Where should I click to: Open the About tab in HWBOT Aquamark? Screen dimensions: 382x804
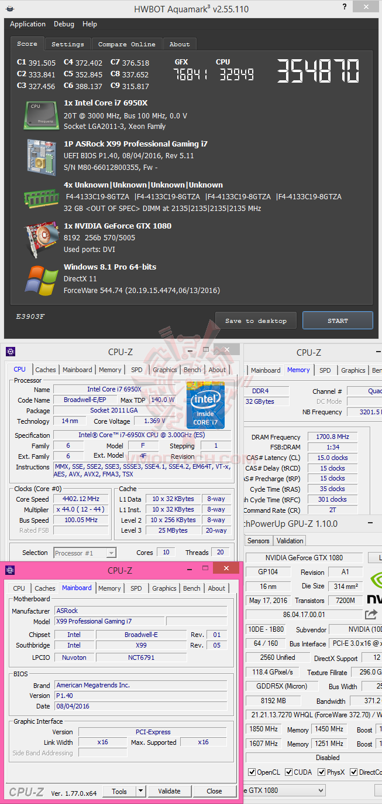tap(180, 44)
